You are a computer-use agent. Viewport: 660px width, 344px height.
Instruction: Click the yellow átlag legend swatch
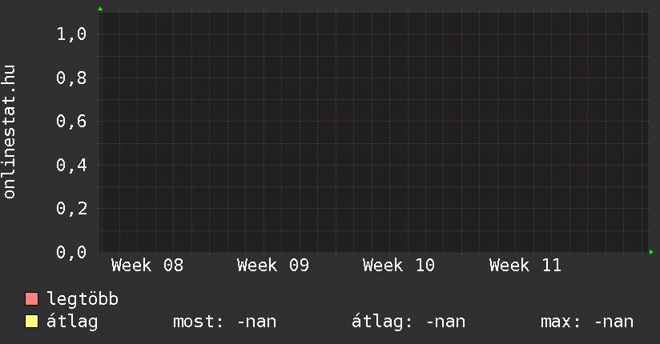coord(32,322)
